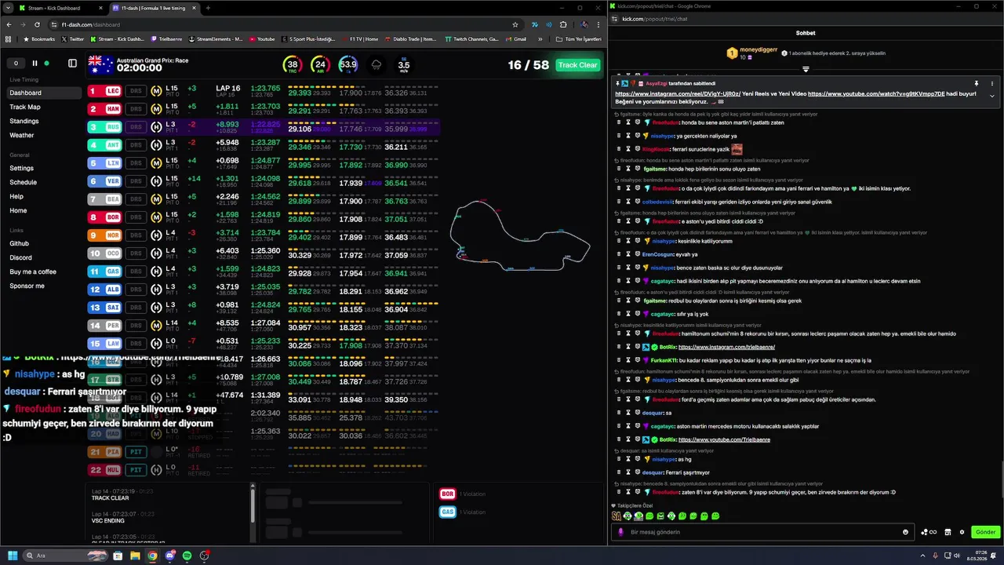This screenshot has width=1004, height=565.
Task: Unpin the pinned message with the pin icon
Action: pyautogui.click(x=977, y=83)
